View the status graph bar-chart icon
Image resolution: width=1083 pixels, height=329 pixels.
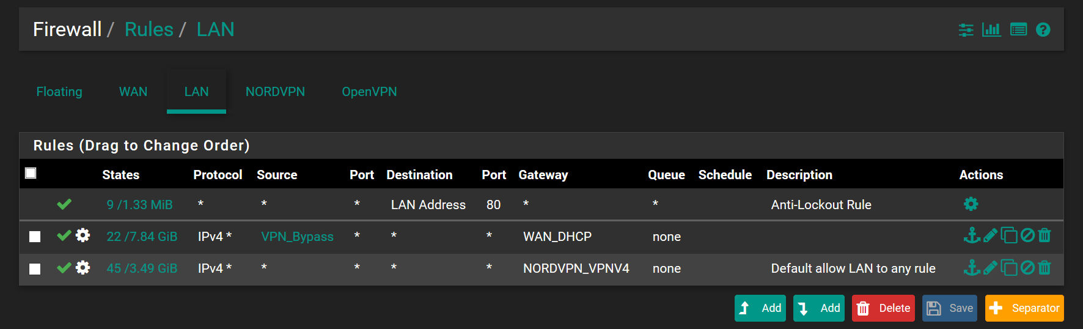point(991,29)
